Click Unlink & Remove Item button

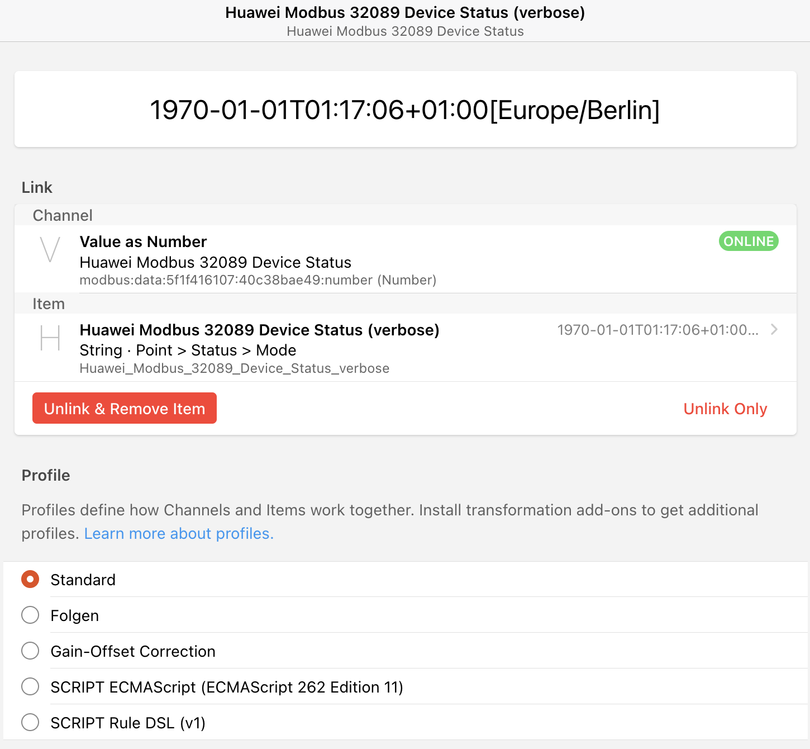click(125, 408)
